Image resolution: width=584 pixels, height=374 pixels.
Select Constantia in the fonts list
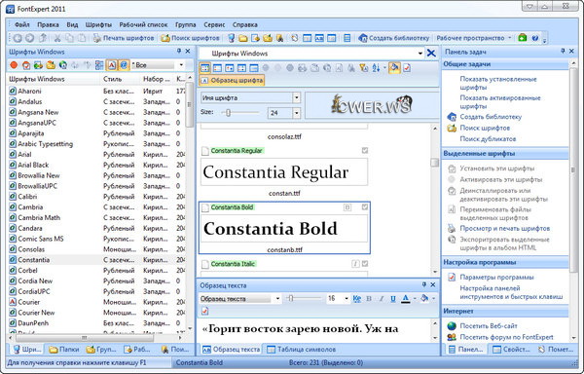point(96,260)
